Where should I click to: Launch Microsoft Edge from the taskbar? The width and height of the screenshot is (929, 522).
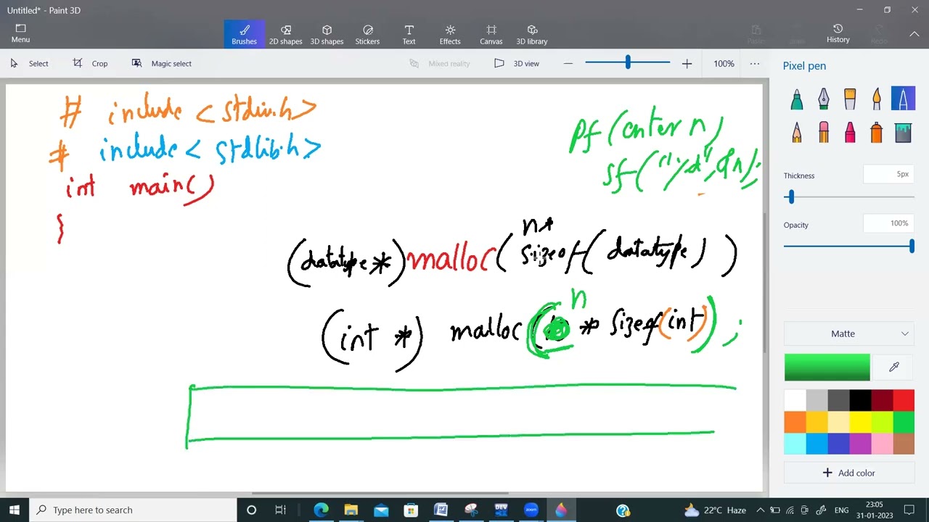321,510
